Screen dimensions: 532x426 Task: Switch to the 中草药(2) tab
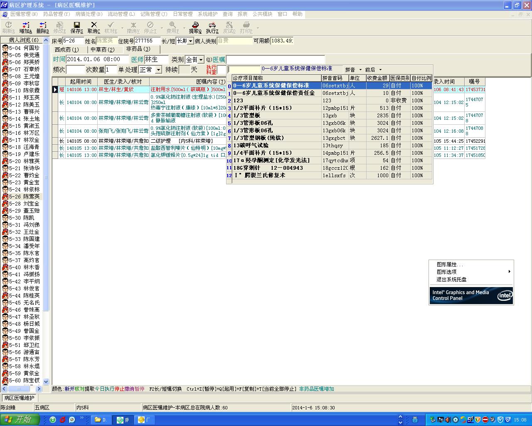(103, 50)
